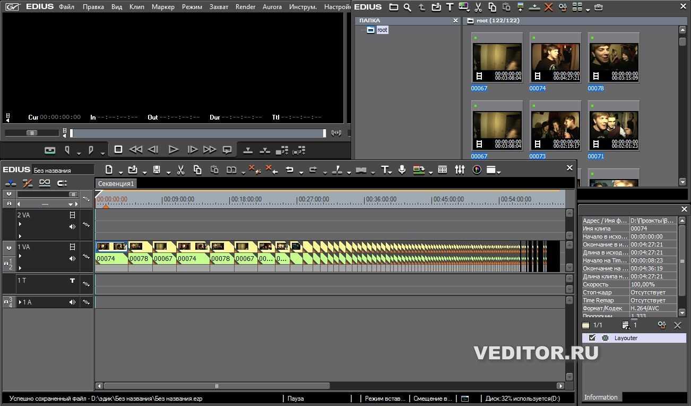The width and height of the screenshot is (691, 406).
Task: Click the red X delete icon in bin
Action: [x=548, y=7]
